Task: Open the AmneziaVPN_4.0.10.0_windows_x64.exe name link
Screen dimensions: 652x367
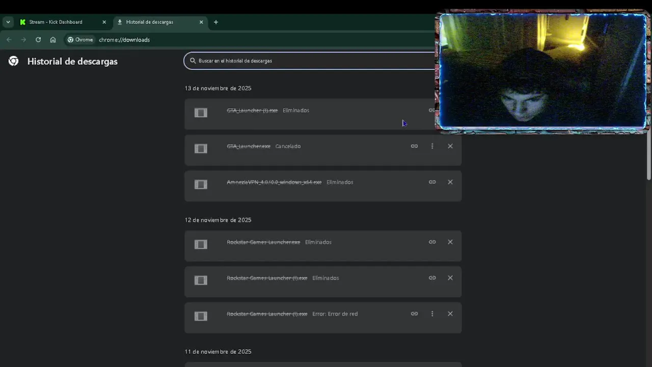Action: tap(274, 182)
